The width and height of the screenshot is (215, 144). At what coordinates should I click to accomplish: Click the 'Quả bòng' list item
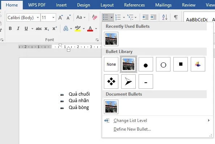pos(79,107)
